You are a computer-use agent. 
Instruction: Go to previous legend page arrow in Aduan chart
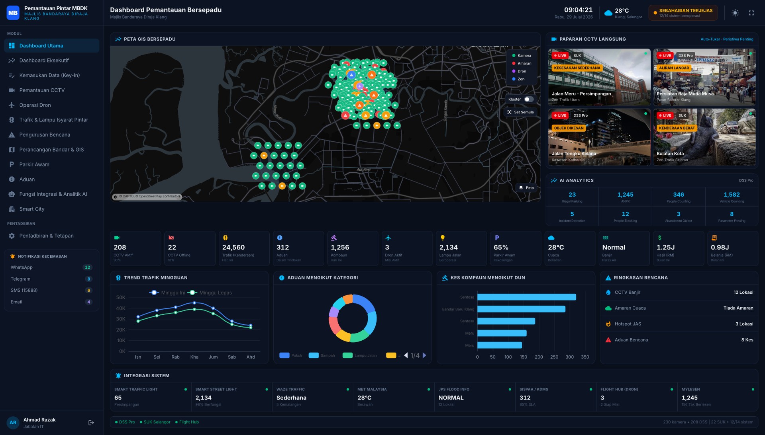[406, 355]
